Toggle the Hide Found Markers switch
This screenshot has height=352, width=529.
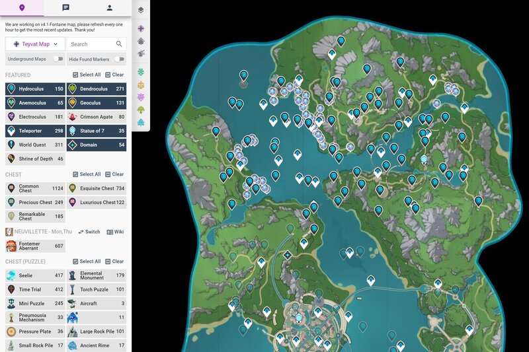(x=119, y=59)
